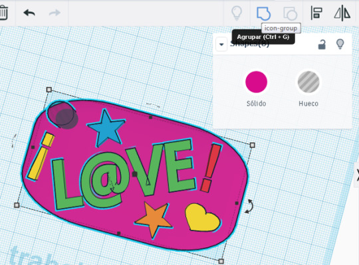Viewport: 359px width, 265px height.
Task: Click the show-all lightbulb toolbar icon
Action: click(237, 13)
